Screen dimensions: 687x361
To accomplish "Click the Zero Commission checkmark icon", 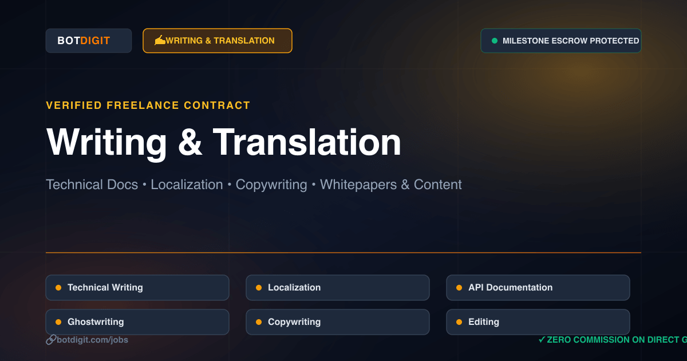I will click(x=542, y=340).
